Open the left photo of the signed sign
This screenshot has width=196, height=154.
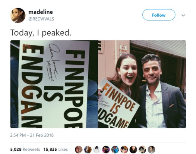tap(54, 84)
